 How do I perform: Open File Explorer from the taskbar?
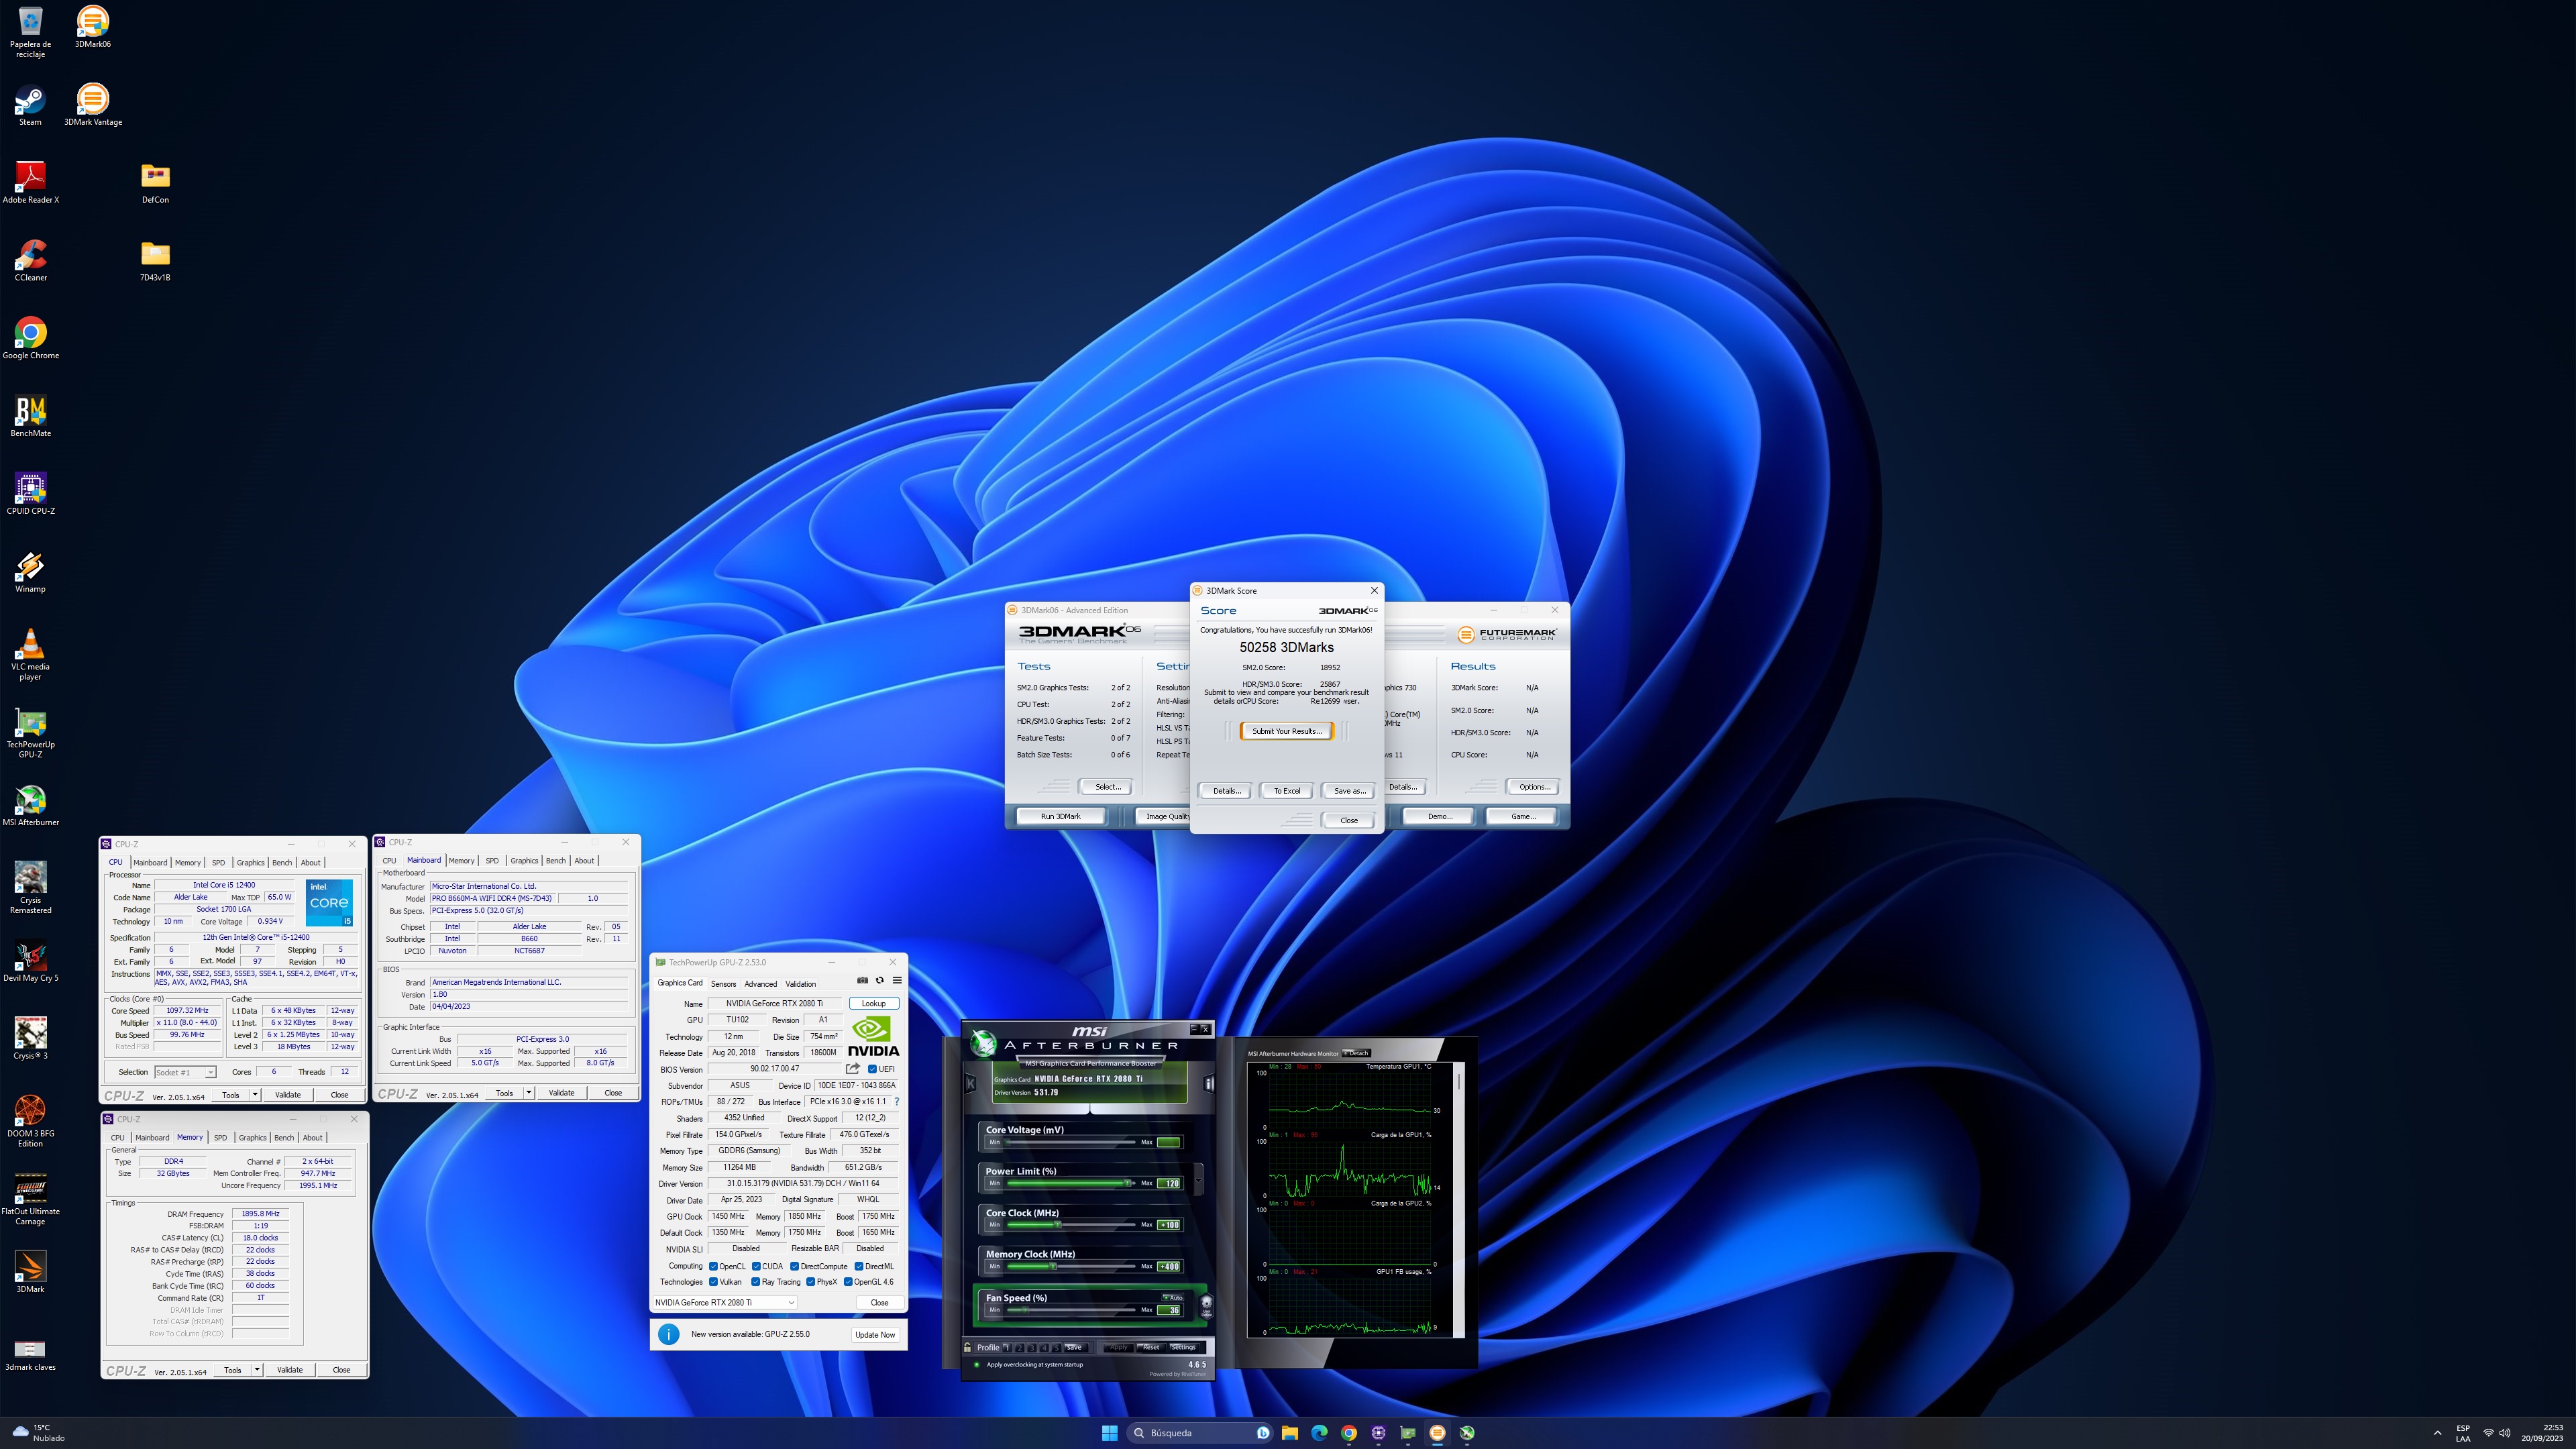(1289, 1432)
